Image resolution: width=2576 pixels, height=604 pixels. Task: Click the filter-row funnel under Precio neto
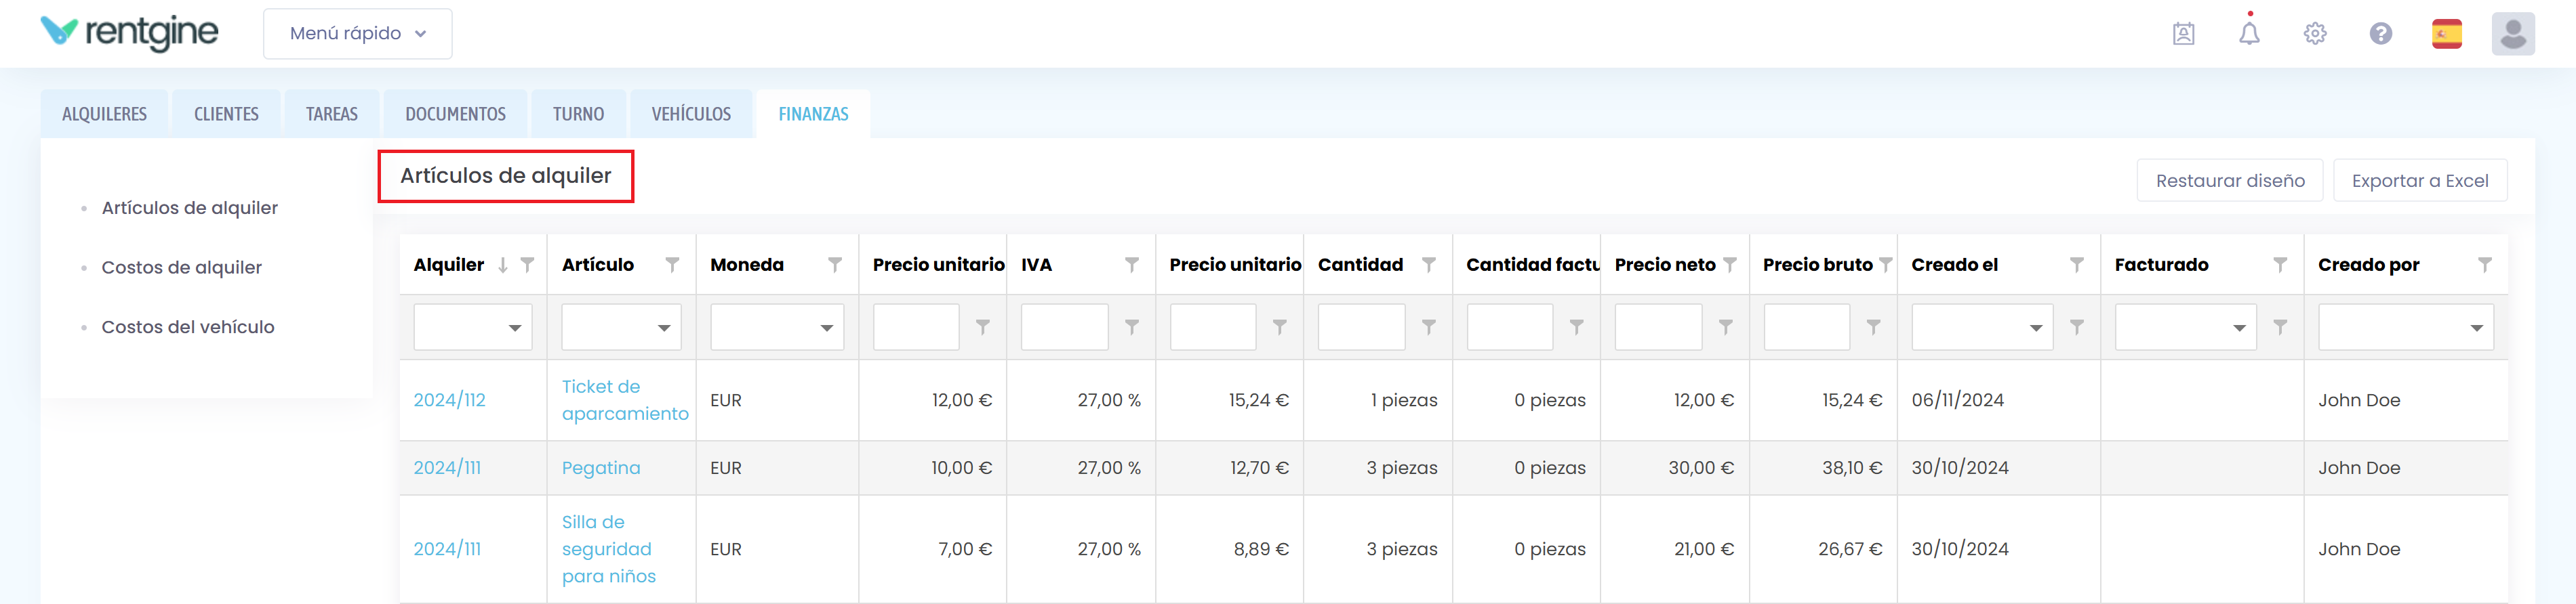pos(1726,328)
